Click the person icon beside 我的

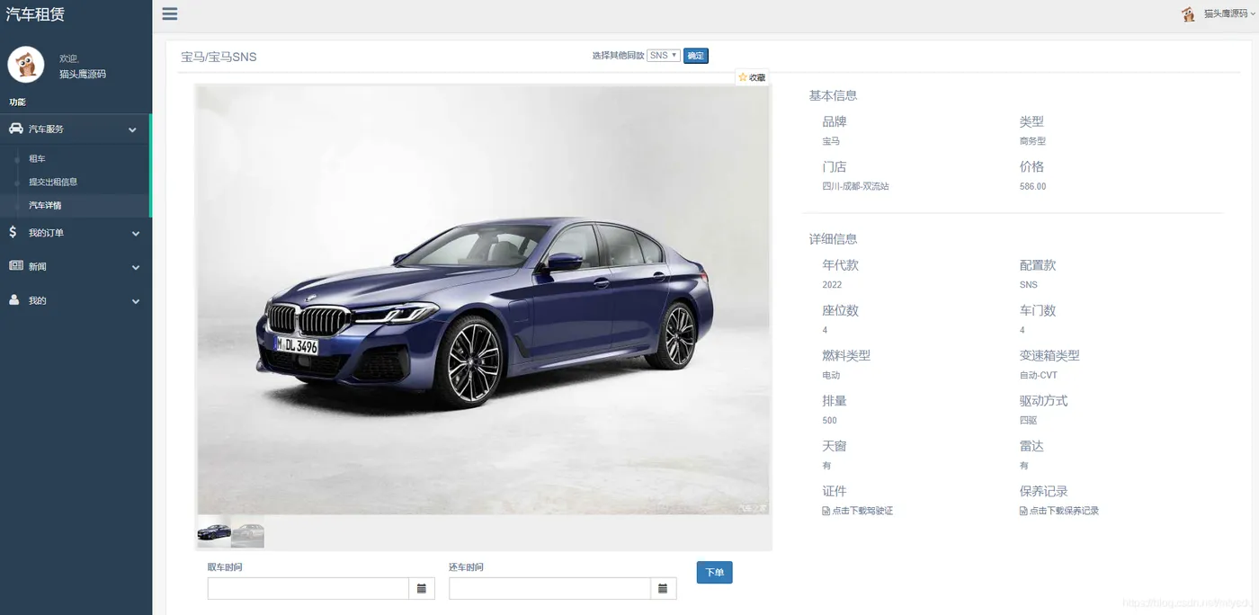pyautogui.click(x=14, y=300)
